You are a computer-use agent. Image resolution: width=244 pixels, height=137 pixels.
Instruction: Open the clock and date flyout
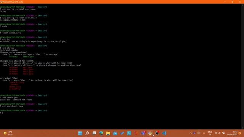tap(232, 133)
